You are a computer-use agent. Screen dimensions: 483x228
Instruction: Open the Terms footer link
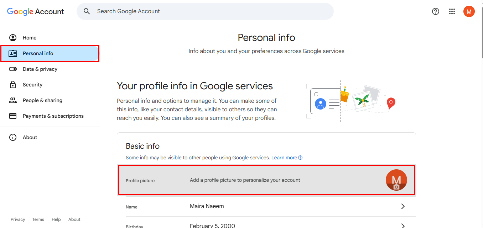point(38,219)
